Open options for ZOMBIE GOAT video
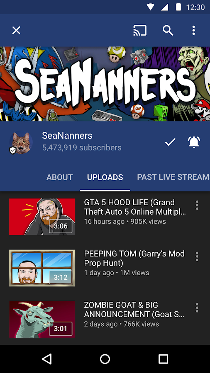 tap(197, 308)
